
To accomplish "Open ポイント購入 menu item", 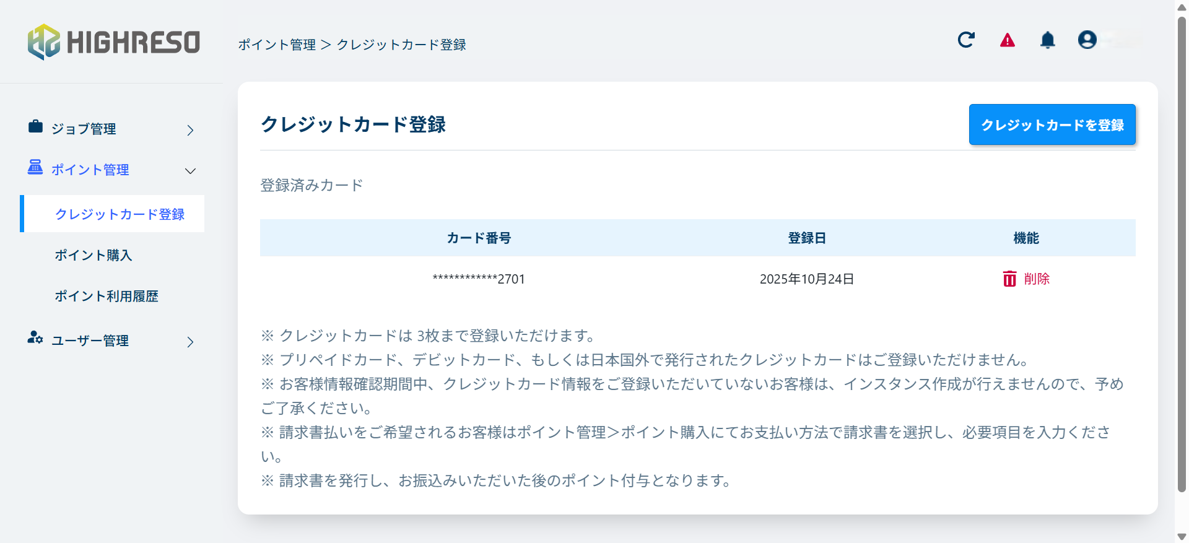I will [x=94, y=255].
